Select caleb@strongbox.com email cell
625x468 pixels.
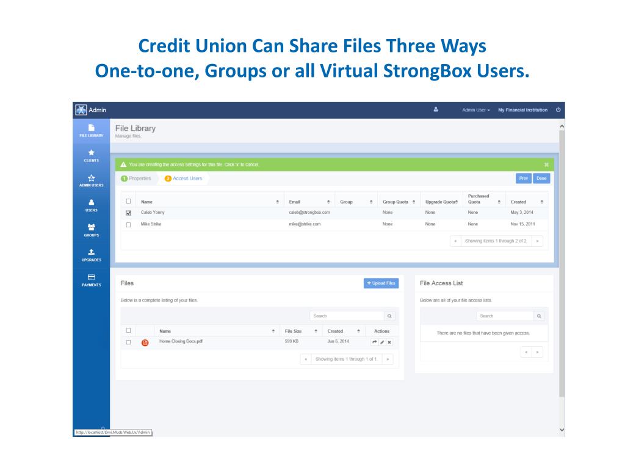pos(309,213)
